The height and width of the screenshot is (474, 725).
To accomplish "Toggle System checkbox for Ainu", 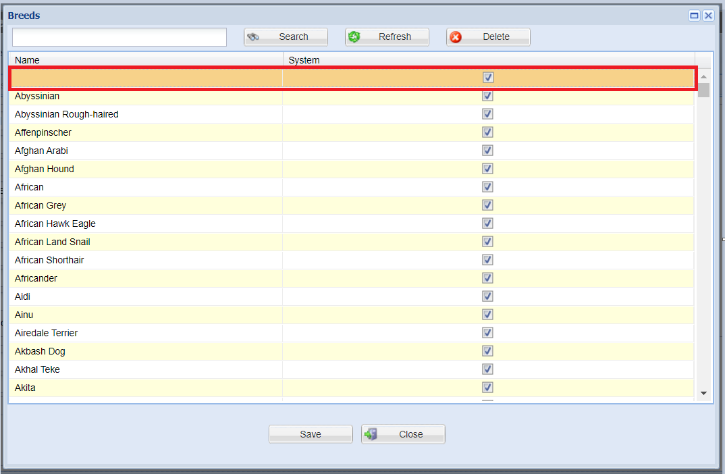I will 487,315.
